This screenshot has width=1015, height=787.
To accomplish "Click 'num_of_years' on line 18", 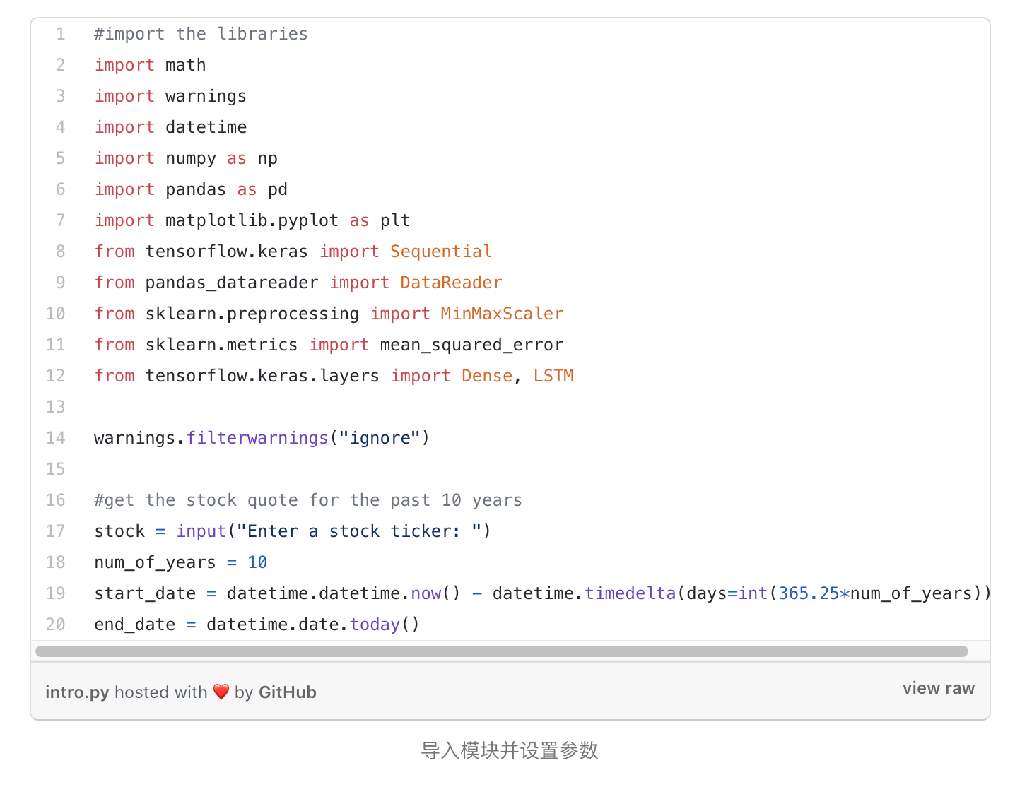I will (x=155, y=562).
